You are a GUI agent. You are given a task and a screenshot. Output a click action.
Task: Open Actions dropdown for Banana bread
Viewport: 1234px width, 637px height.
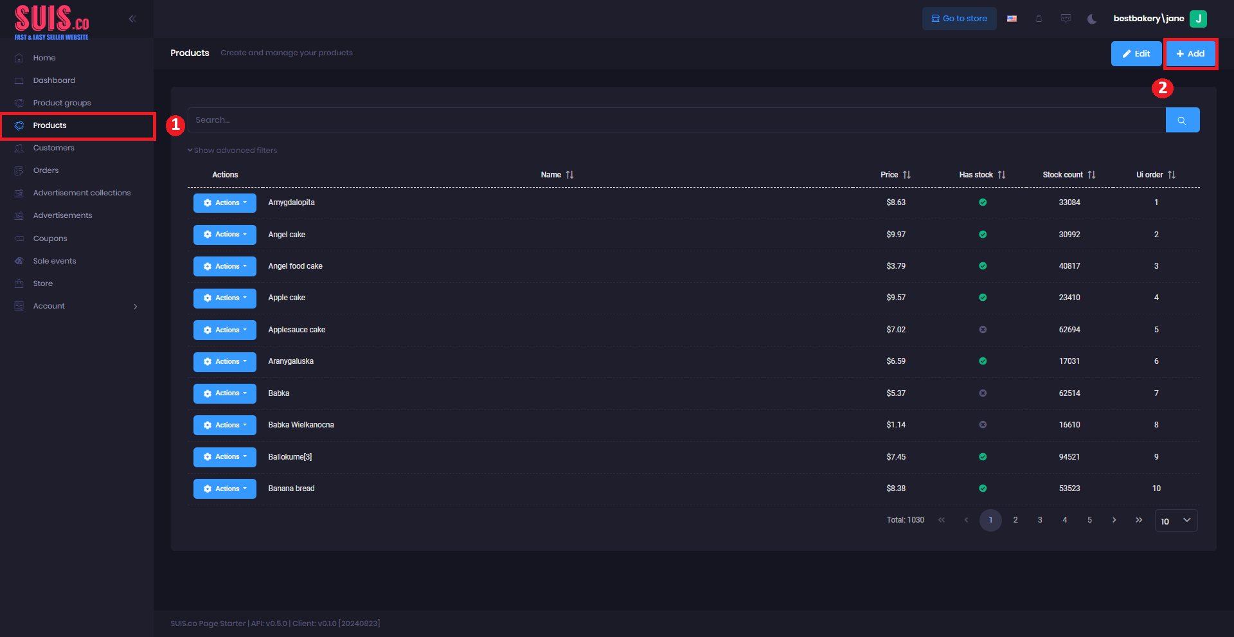(x=225, y=489)
